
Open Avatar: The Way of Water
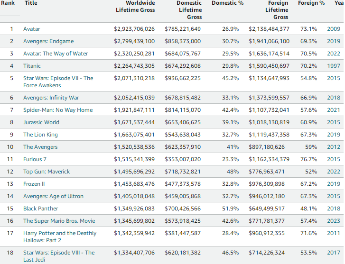coord(56,54)
